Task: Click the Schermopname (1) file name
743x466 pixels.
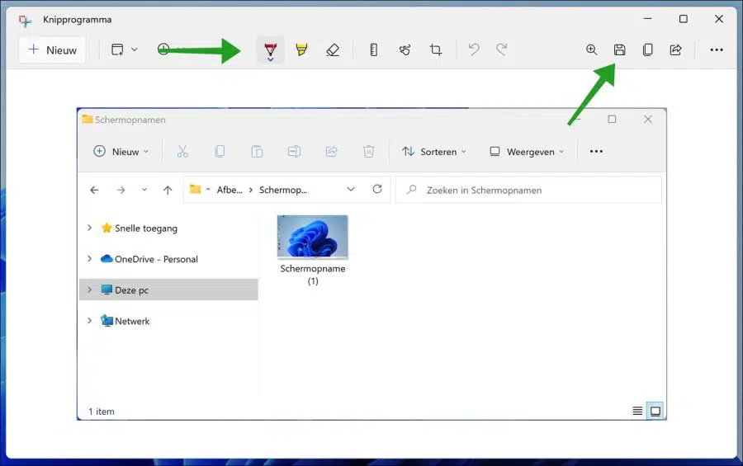Action: tap(313, 275)
